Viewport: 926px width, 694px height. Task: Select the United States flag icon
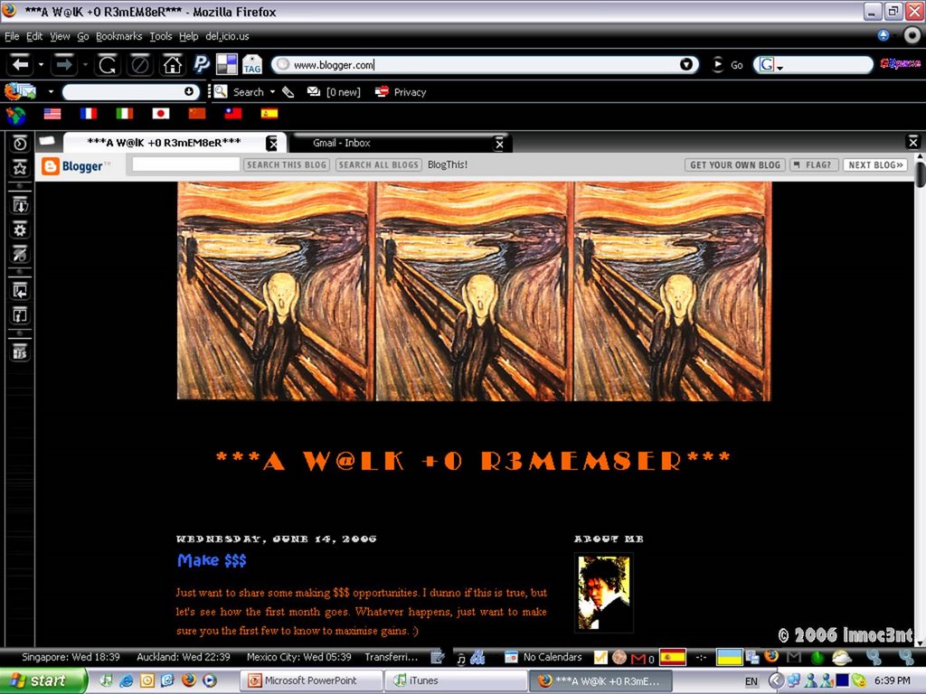click(52, 113)
